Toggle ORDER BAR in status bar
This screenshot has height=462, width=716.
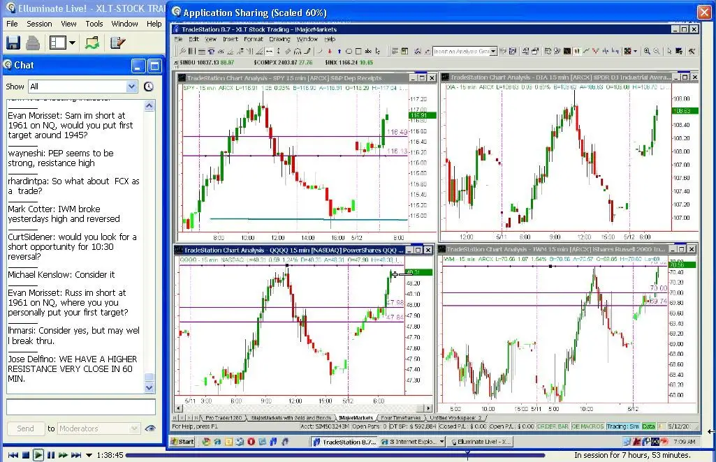[x=553, y=426]
